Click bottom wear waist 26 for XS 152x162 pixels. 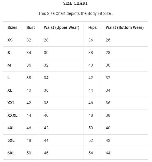click(108, 40)
